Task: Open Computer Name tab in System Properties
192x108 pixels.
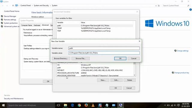Action: pyautogui.click(x=27, y=25)
